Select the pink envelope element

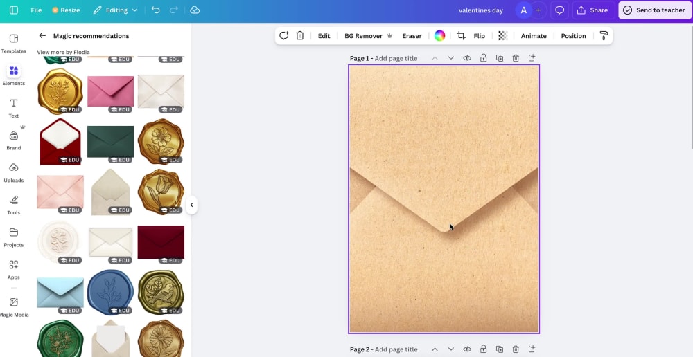110,91
